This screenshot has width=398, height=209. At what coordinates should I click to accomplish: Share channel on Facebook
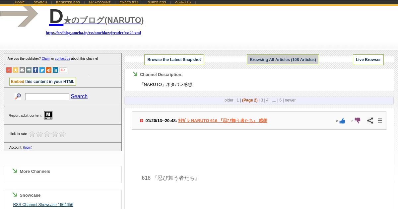[35, 70]
